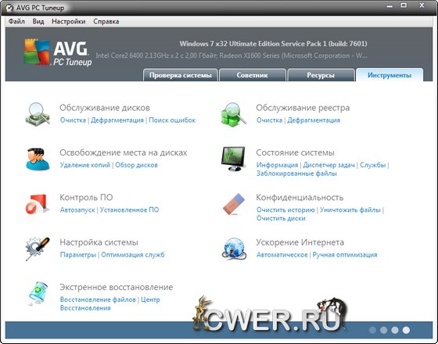Open the Справка menu

pos(106,22)
